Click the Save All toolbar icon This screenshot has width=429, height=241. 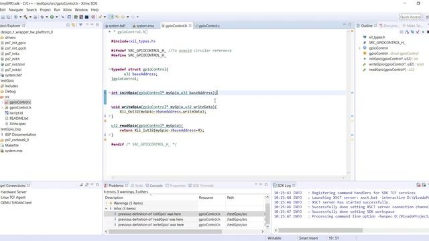(9, 17)
